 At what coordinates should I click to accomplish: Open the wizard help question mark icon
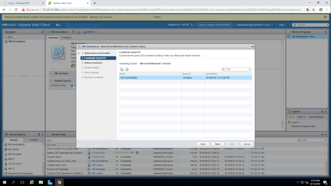249,46
